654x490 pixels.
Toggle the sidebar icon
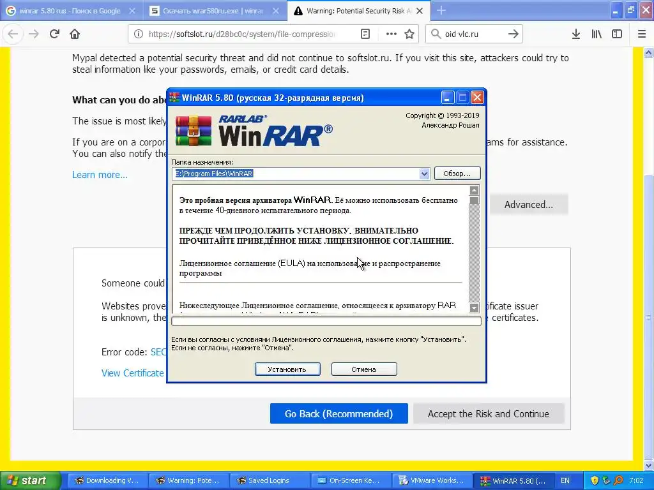tap(617, 34)
